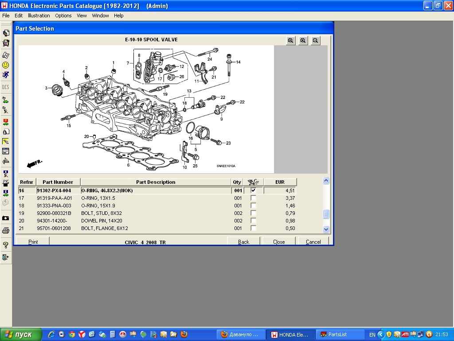
Task: Switch to the PartsList taskbar window
Action: pyautogui.click(x=340, y=334)
